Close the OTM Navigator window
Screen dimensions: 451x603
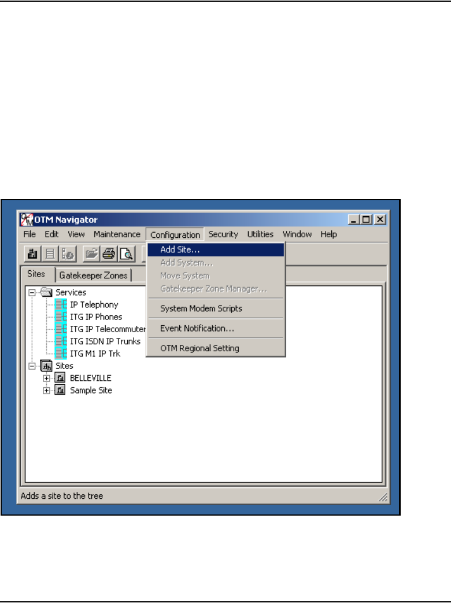pos(380,219)
